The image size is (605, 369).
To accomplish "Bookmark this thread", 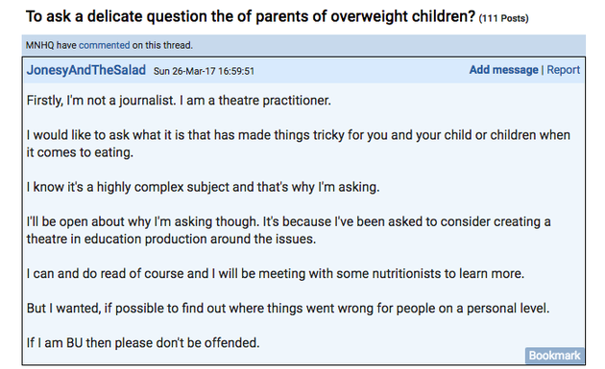I will click(554, 356).
